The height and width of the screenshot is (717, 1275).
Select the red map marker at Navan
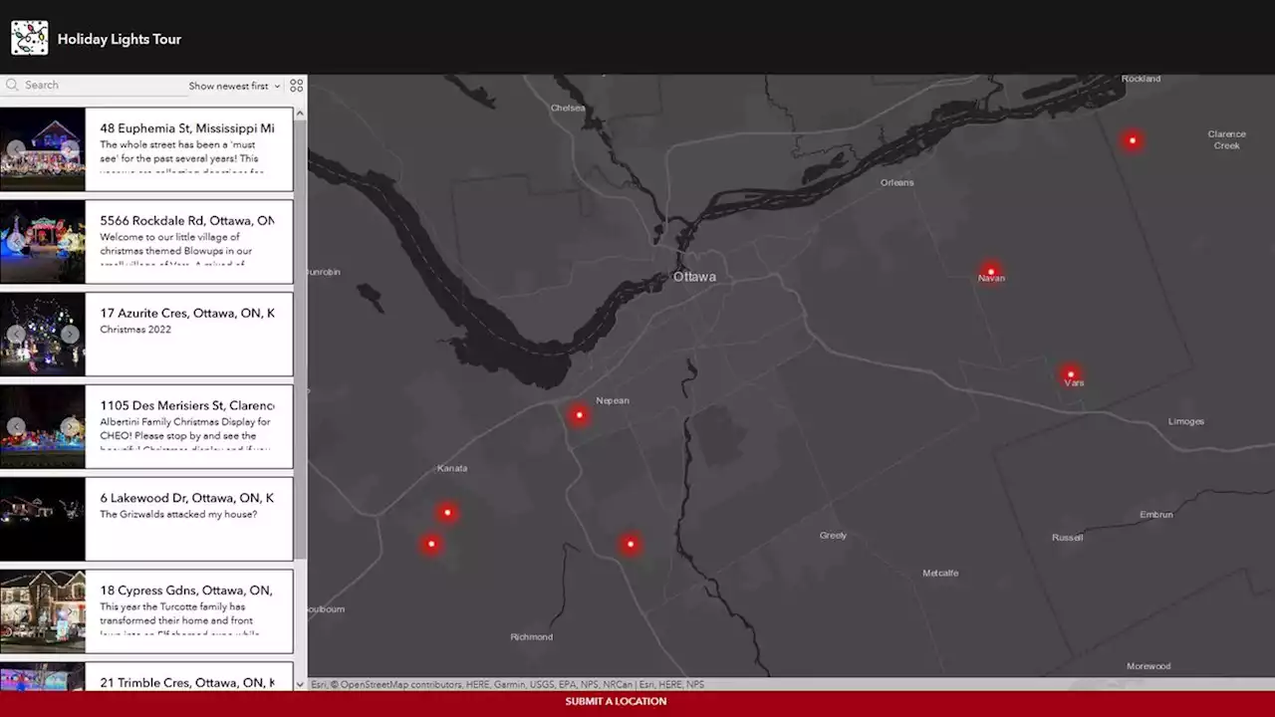[990, 271]
